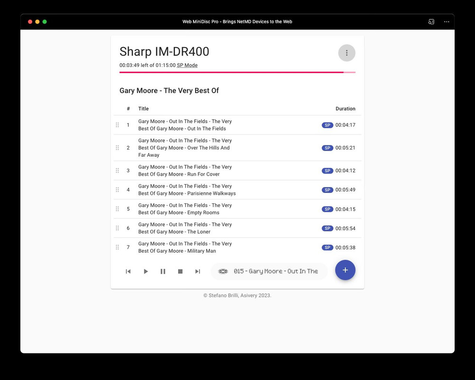
Task: Pause the current track
Action: point(163,272)
